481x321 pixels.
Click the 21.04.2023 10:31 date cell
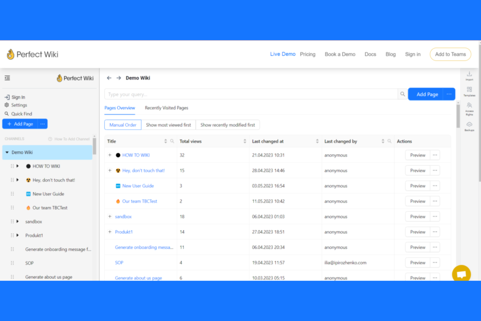coord(268,155)
